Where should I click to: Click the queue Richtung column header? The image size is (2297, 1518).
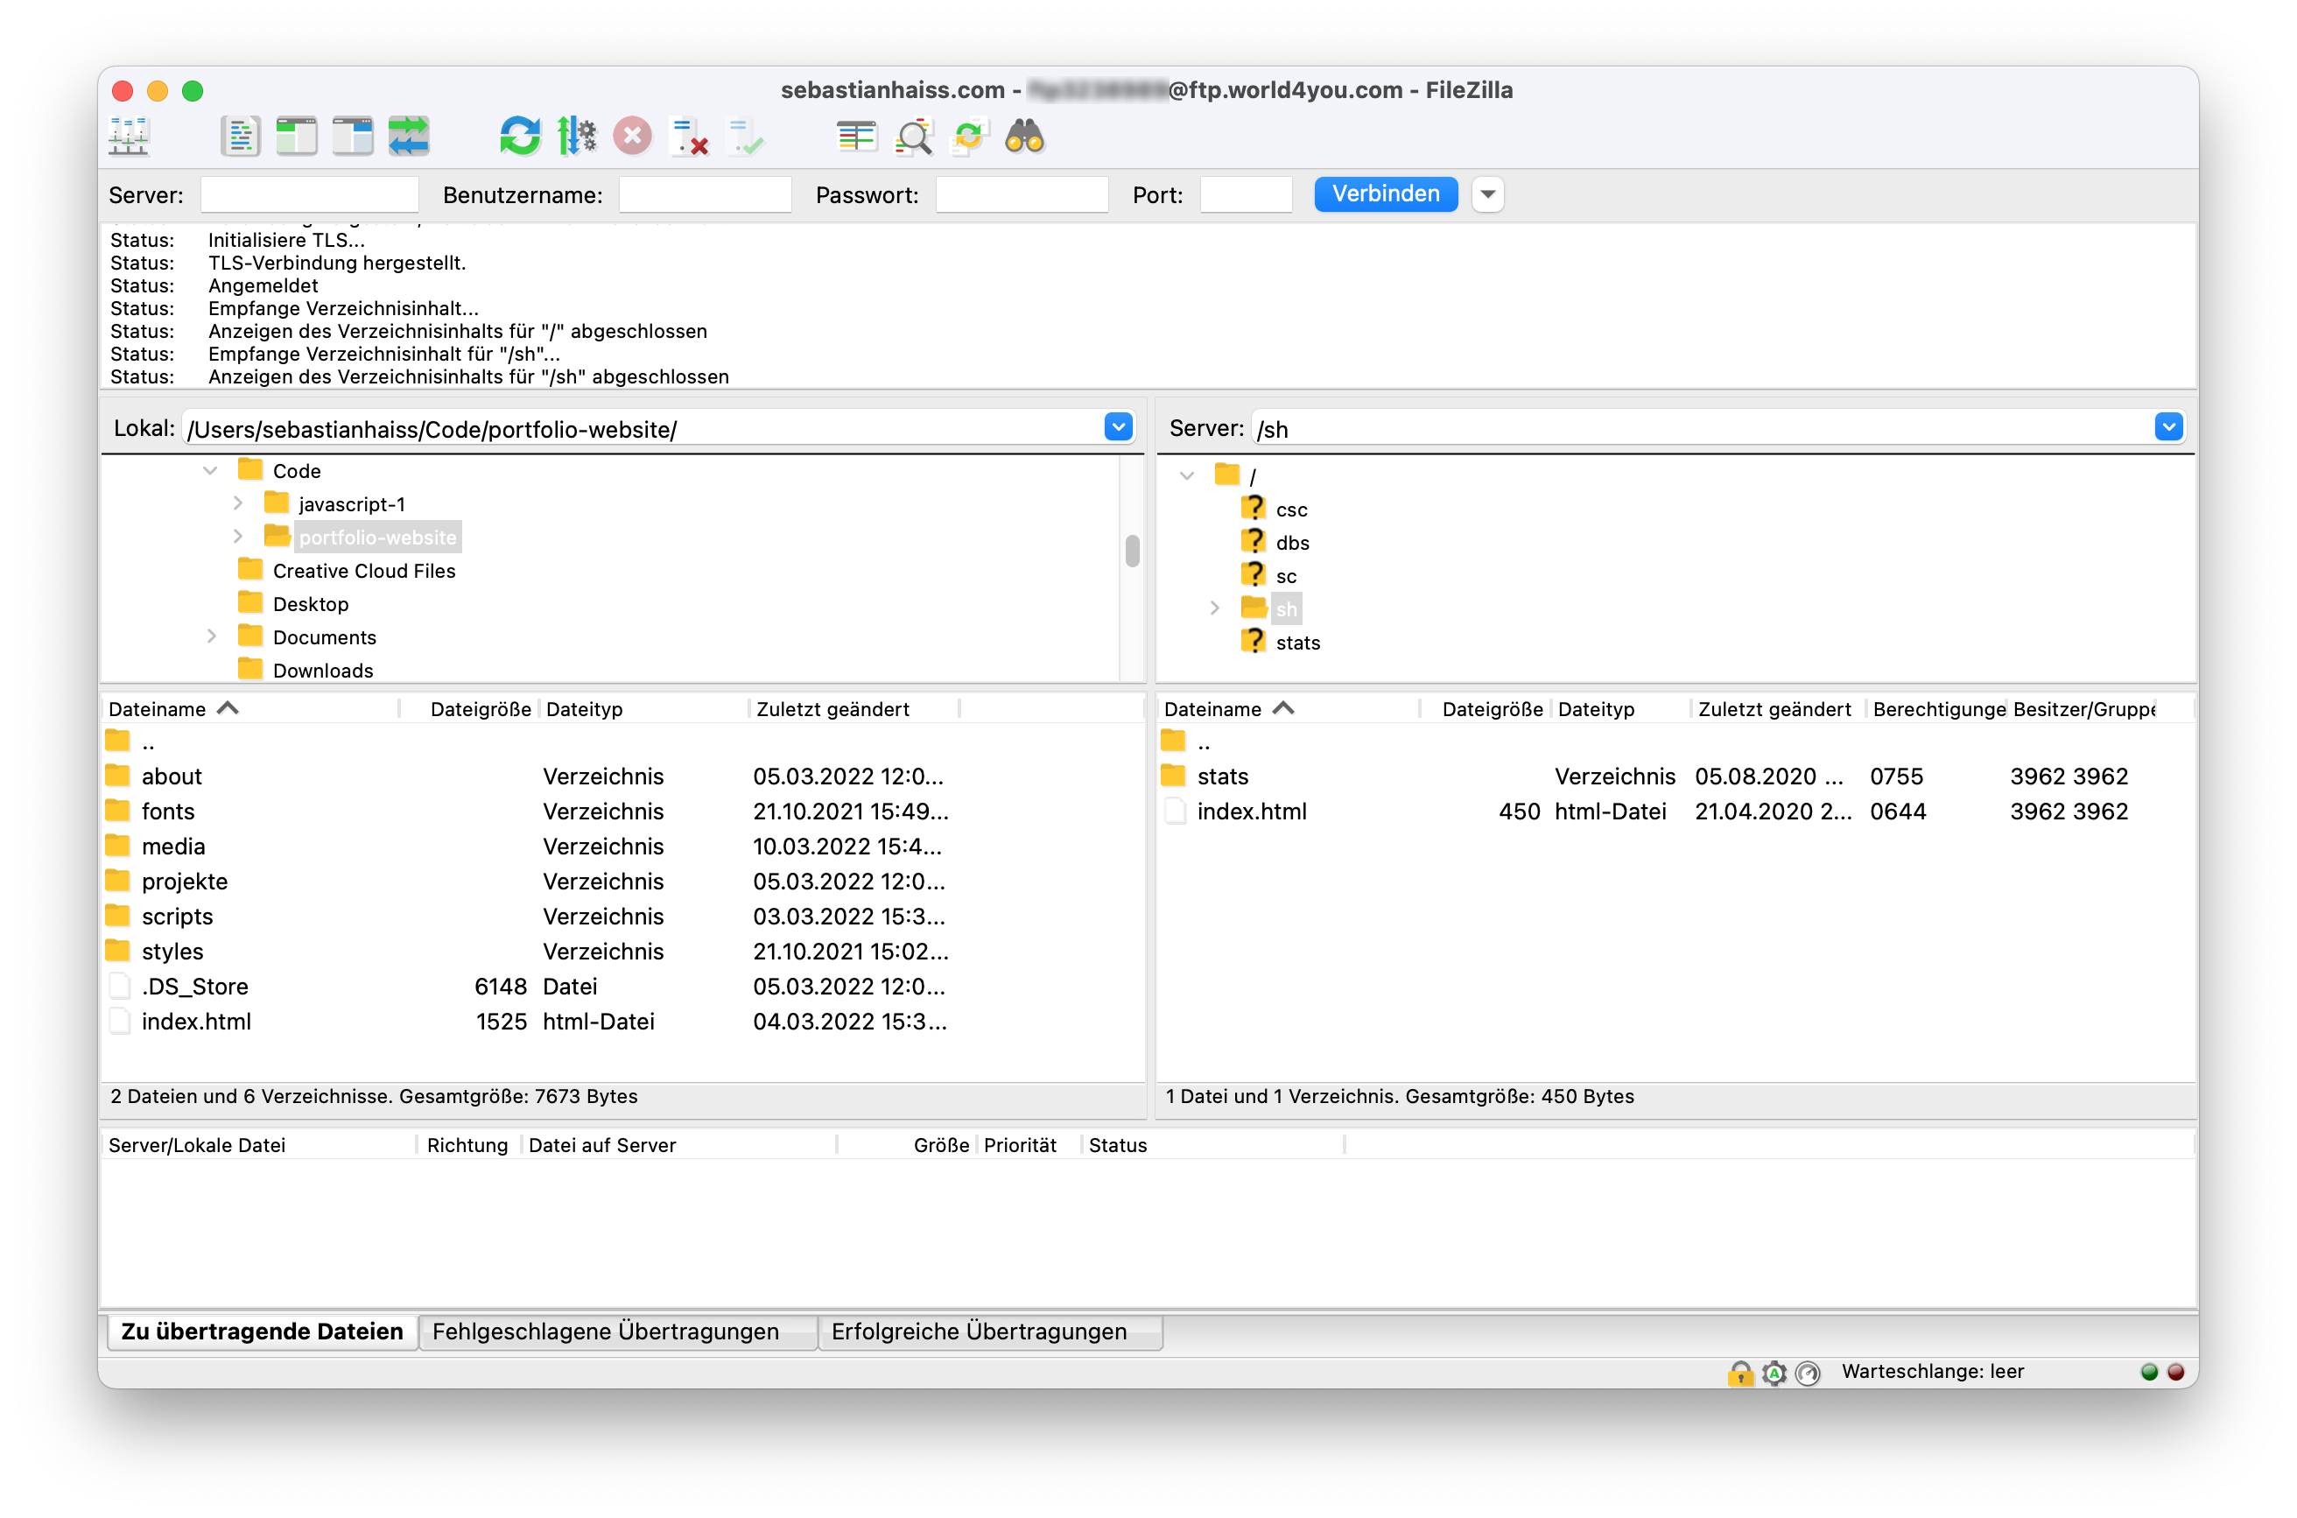click(x=468, y=1145)
